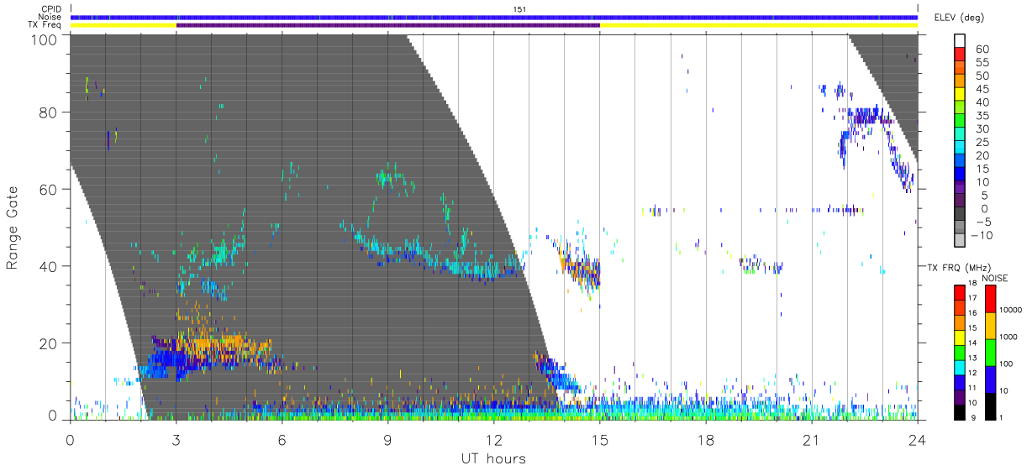The height and width of the screenshot is (476, 1032).
Task: Click x-axis tick label '21'
Action: [812, 439]
